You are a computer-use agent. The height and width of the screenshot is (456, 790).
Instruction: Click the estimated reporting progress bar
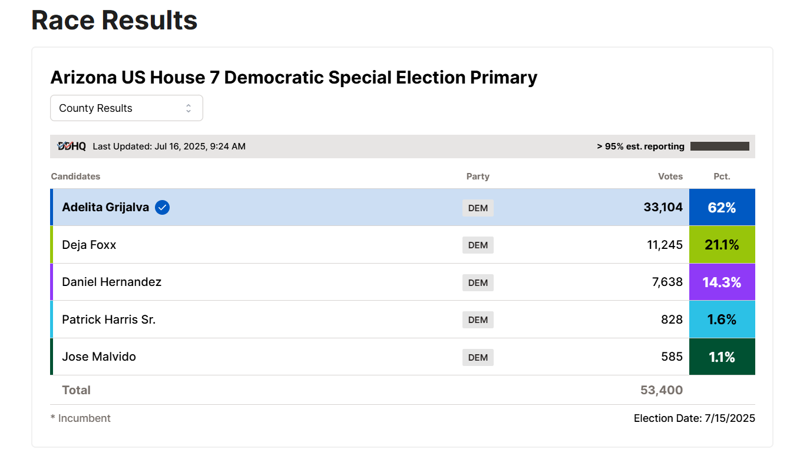tap(720, 147)
